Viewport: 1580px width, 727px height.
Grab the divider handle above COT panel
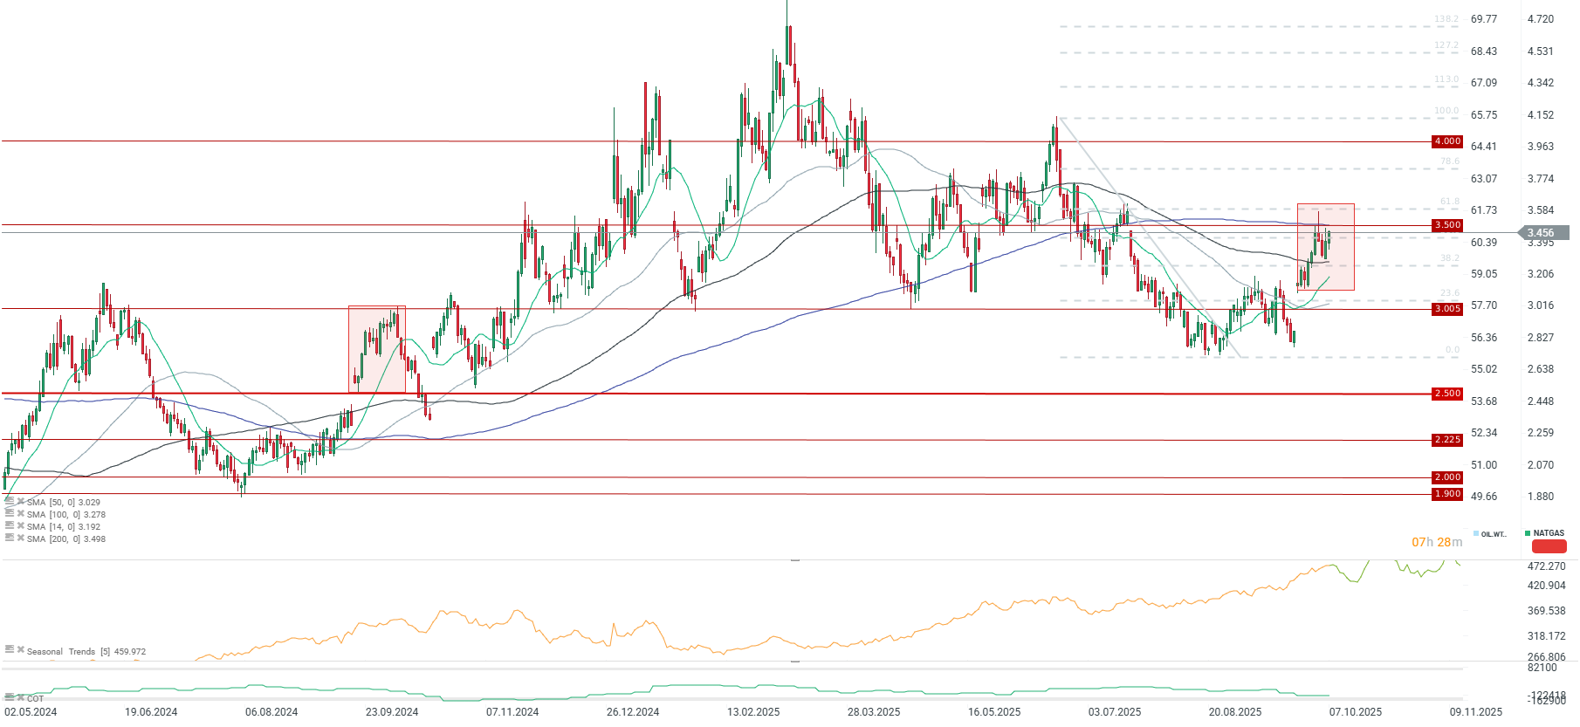[x=795, y=662]
